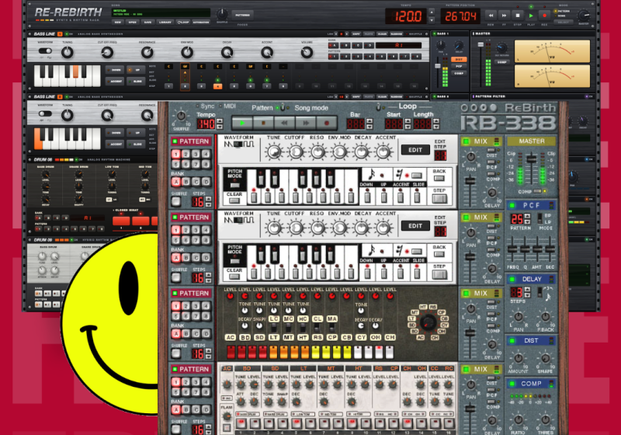Select CP instrument label on 808
The width and height of the screenshot is (621, 435).
332,337
